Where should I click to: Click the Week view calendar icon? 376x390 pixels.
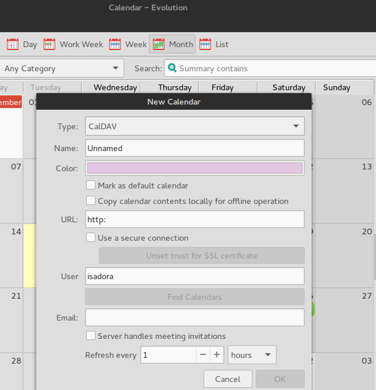[115, 44]
